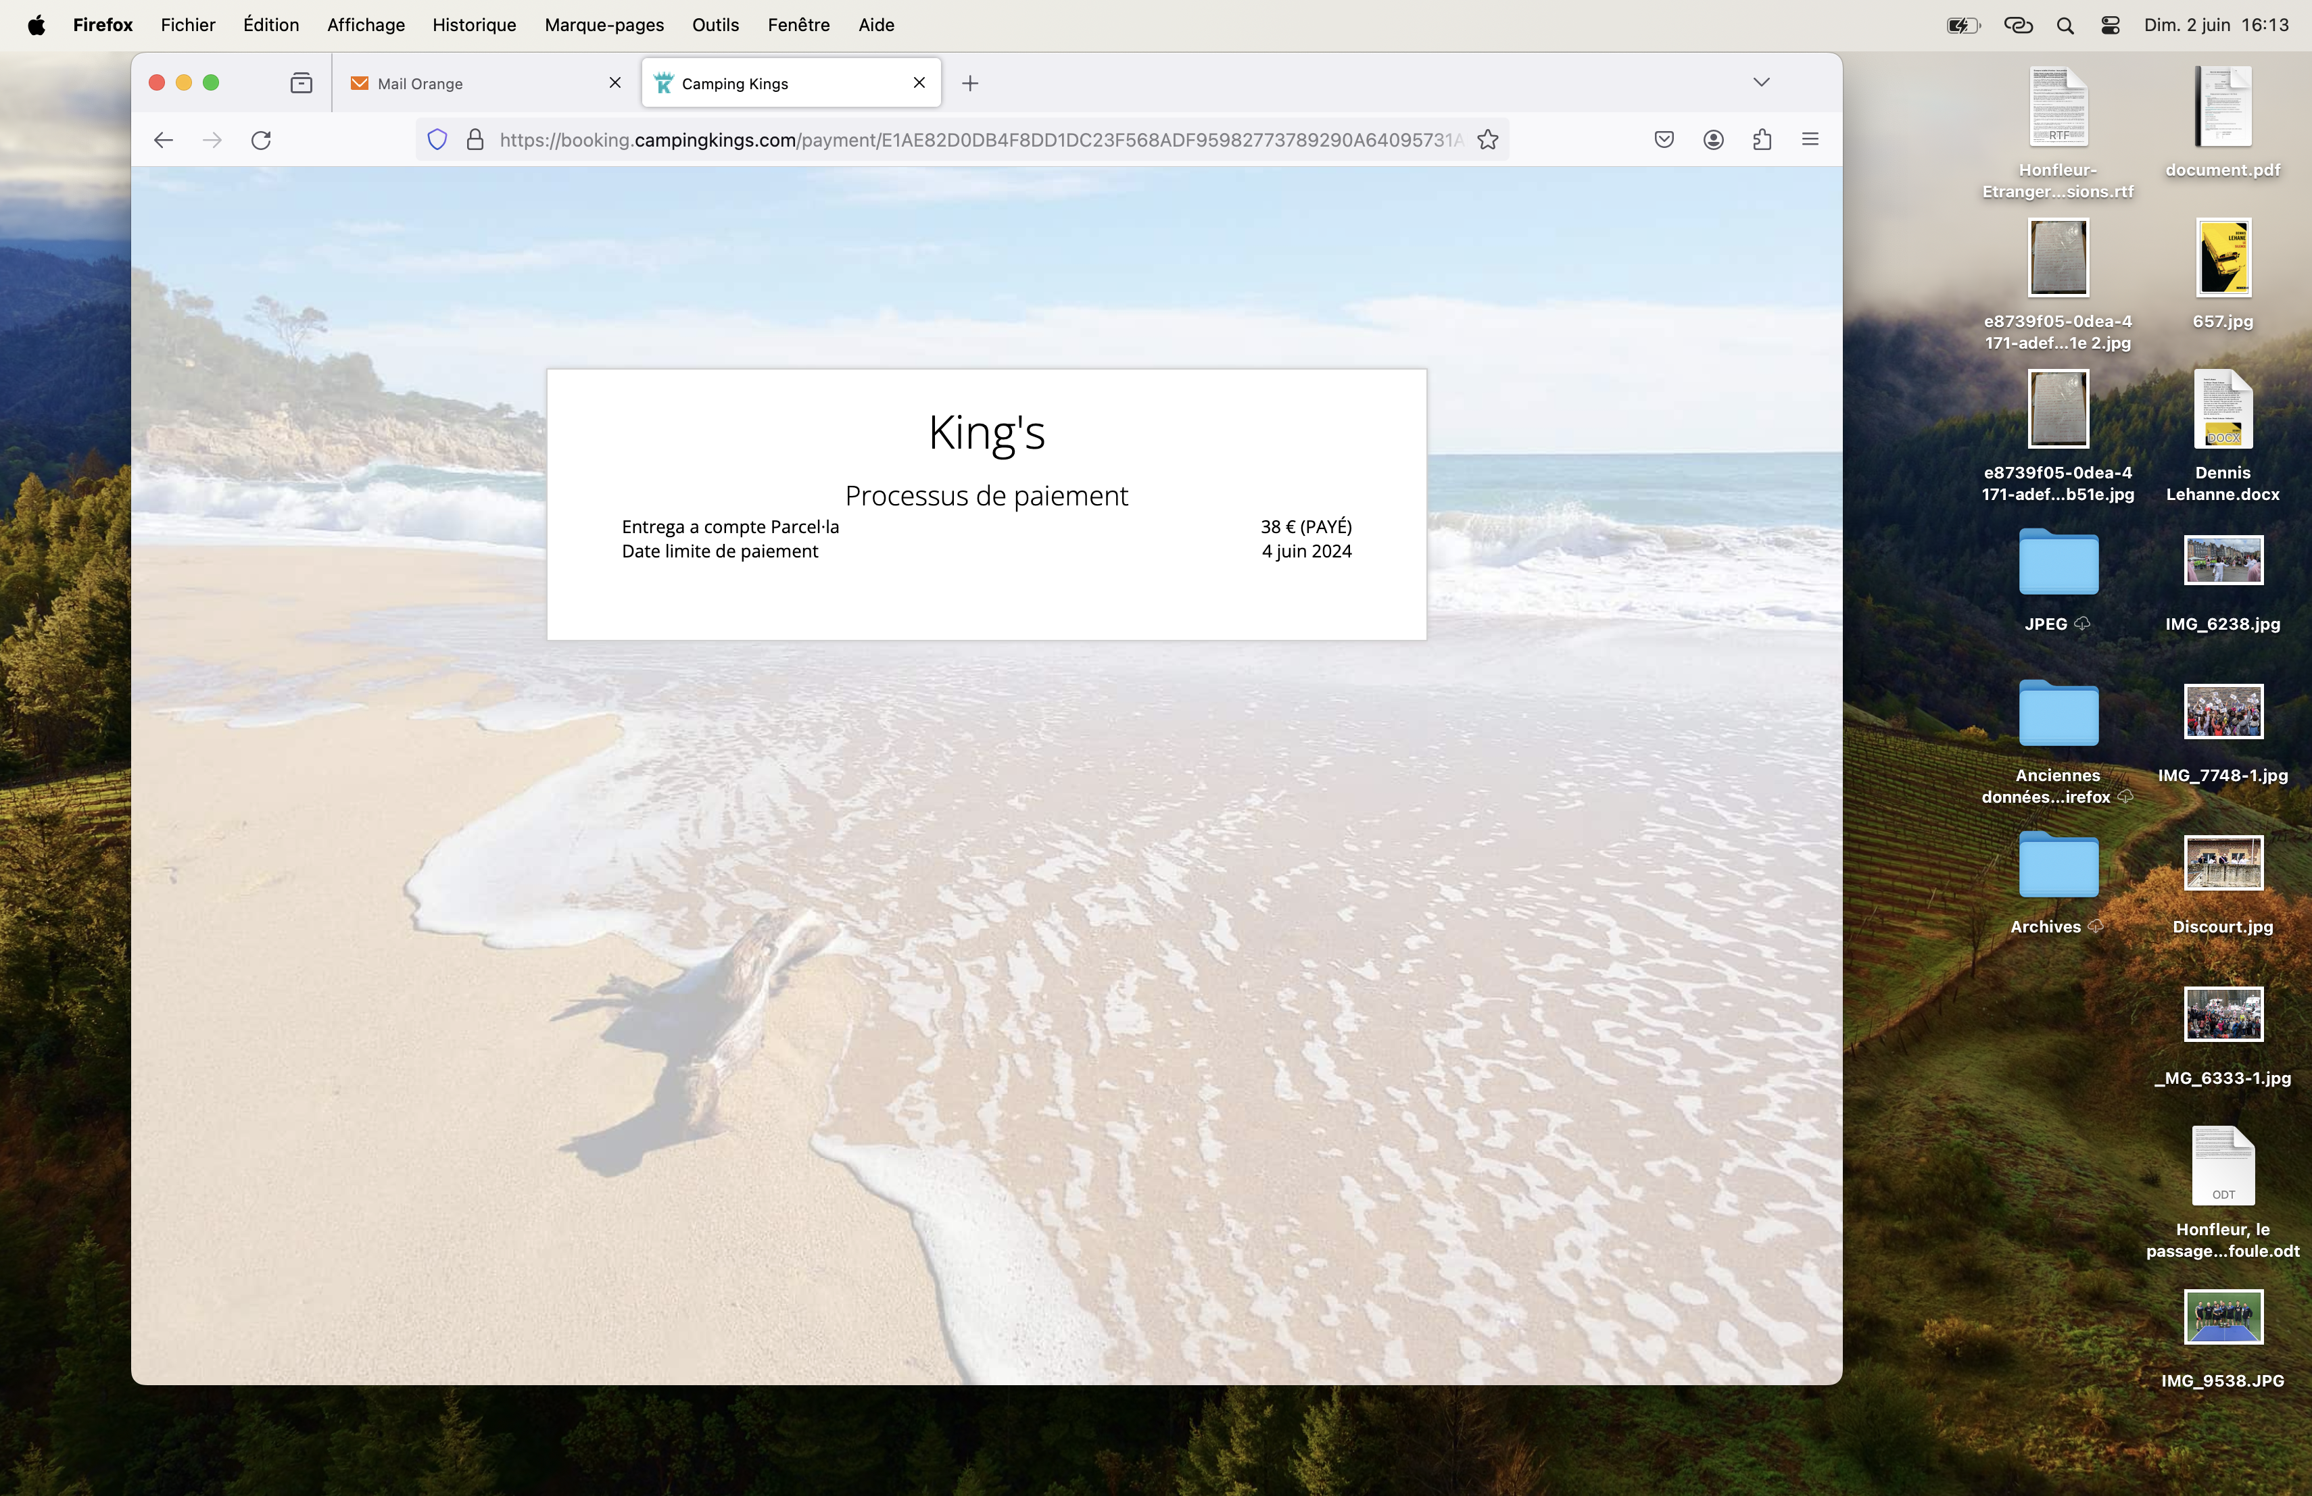The height and width of the screenshot is (1496, 2312).
Task: Open the Outils menu
Action: point(715,25)
